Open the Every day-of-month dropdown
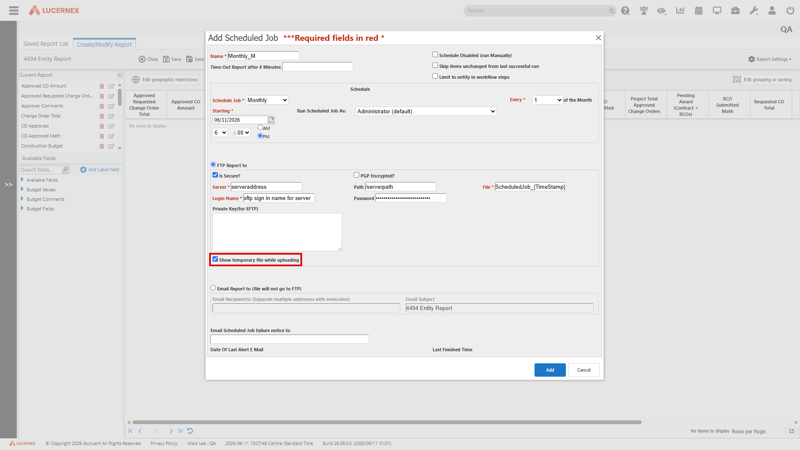The width and height of the screenshot is (800, 450). click(x=547, y=100)
